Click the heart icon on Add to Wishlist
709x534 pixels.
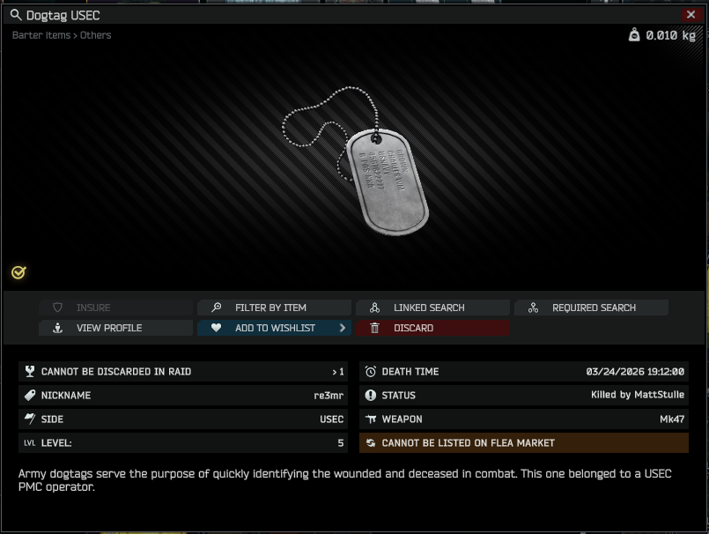pyautogui.click(x=216, y=328)
